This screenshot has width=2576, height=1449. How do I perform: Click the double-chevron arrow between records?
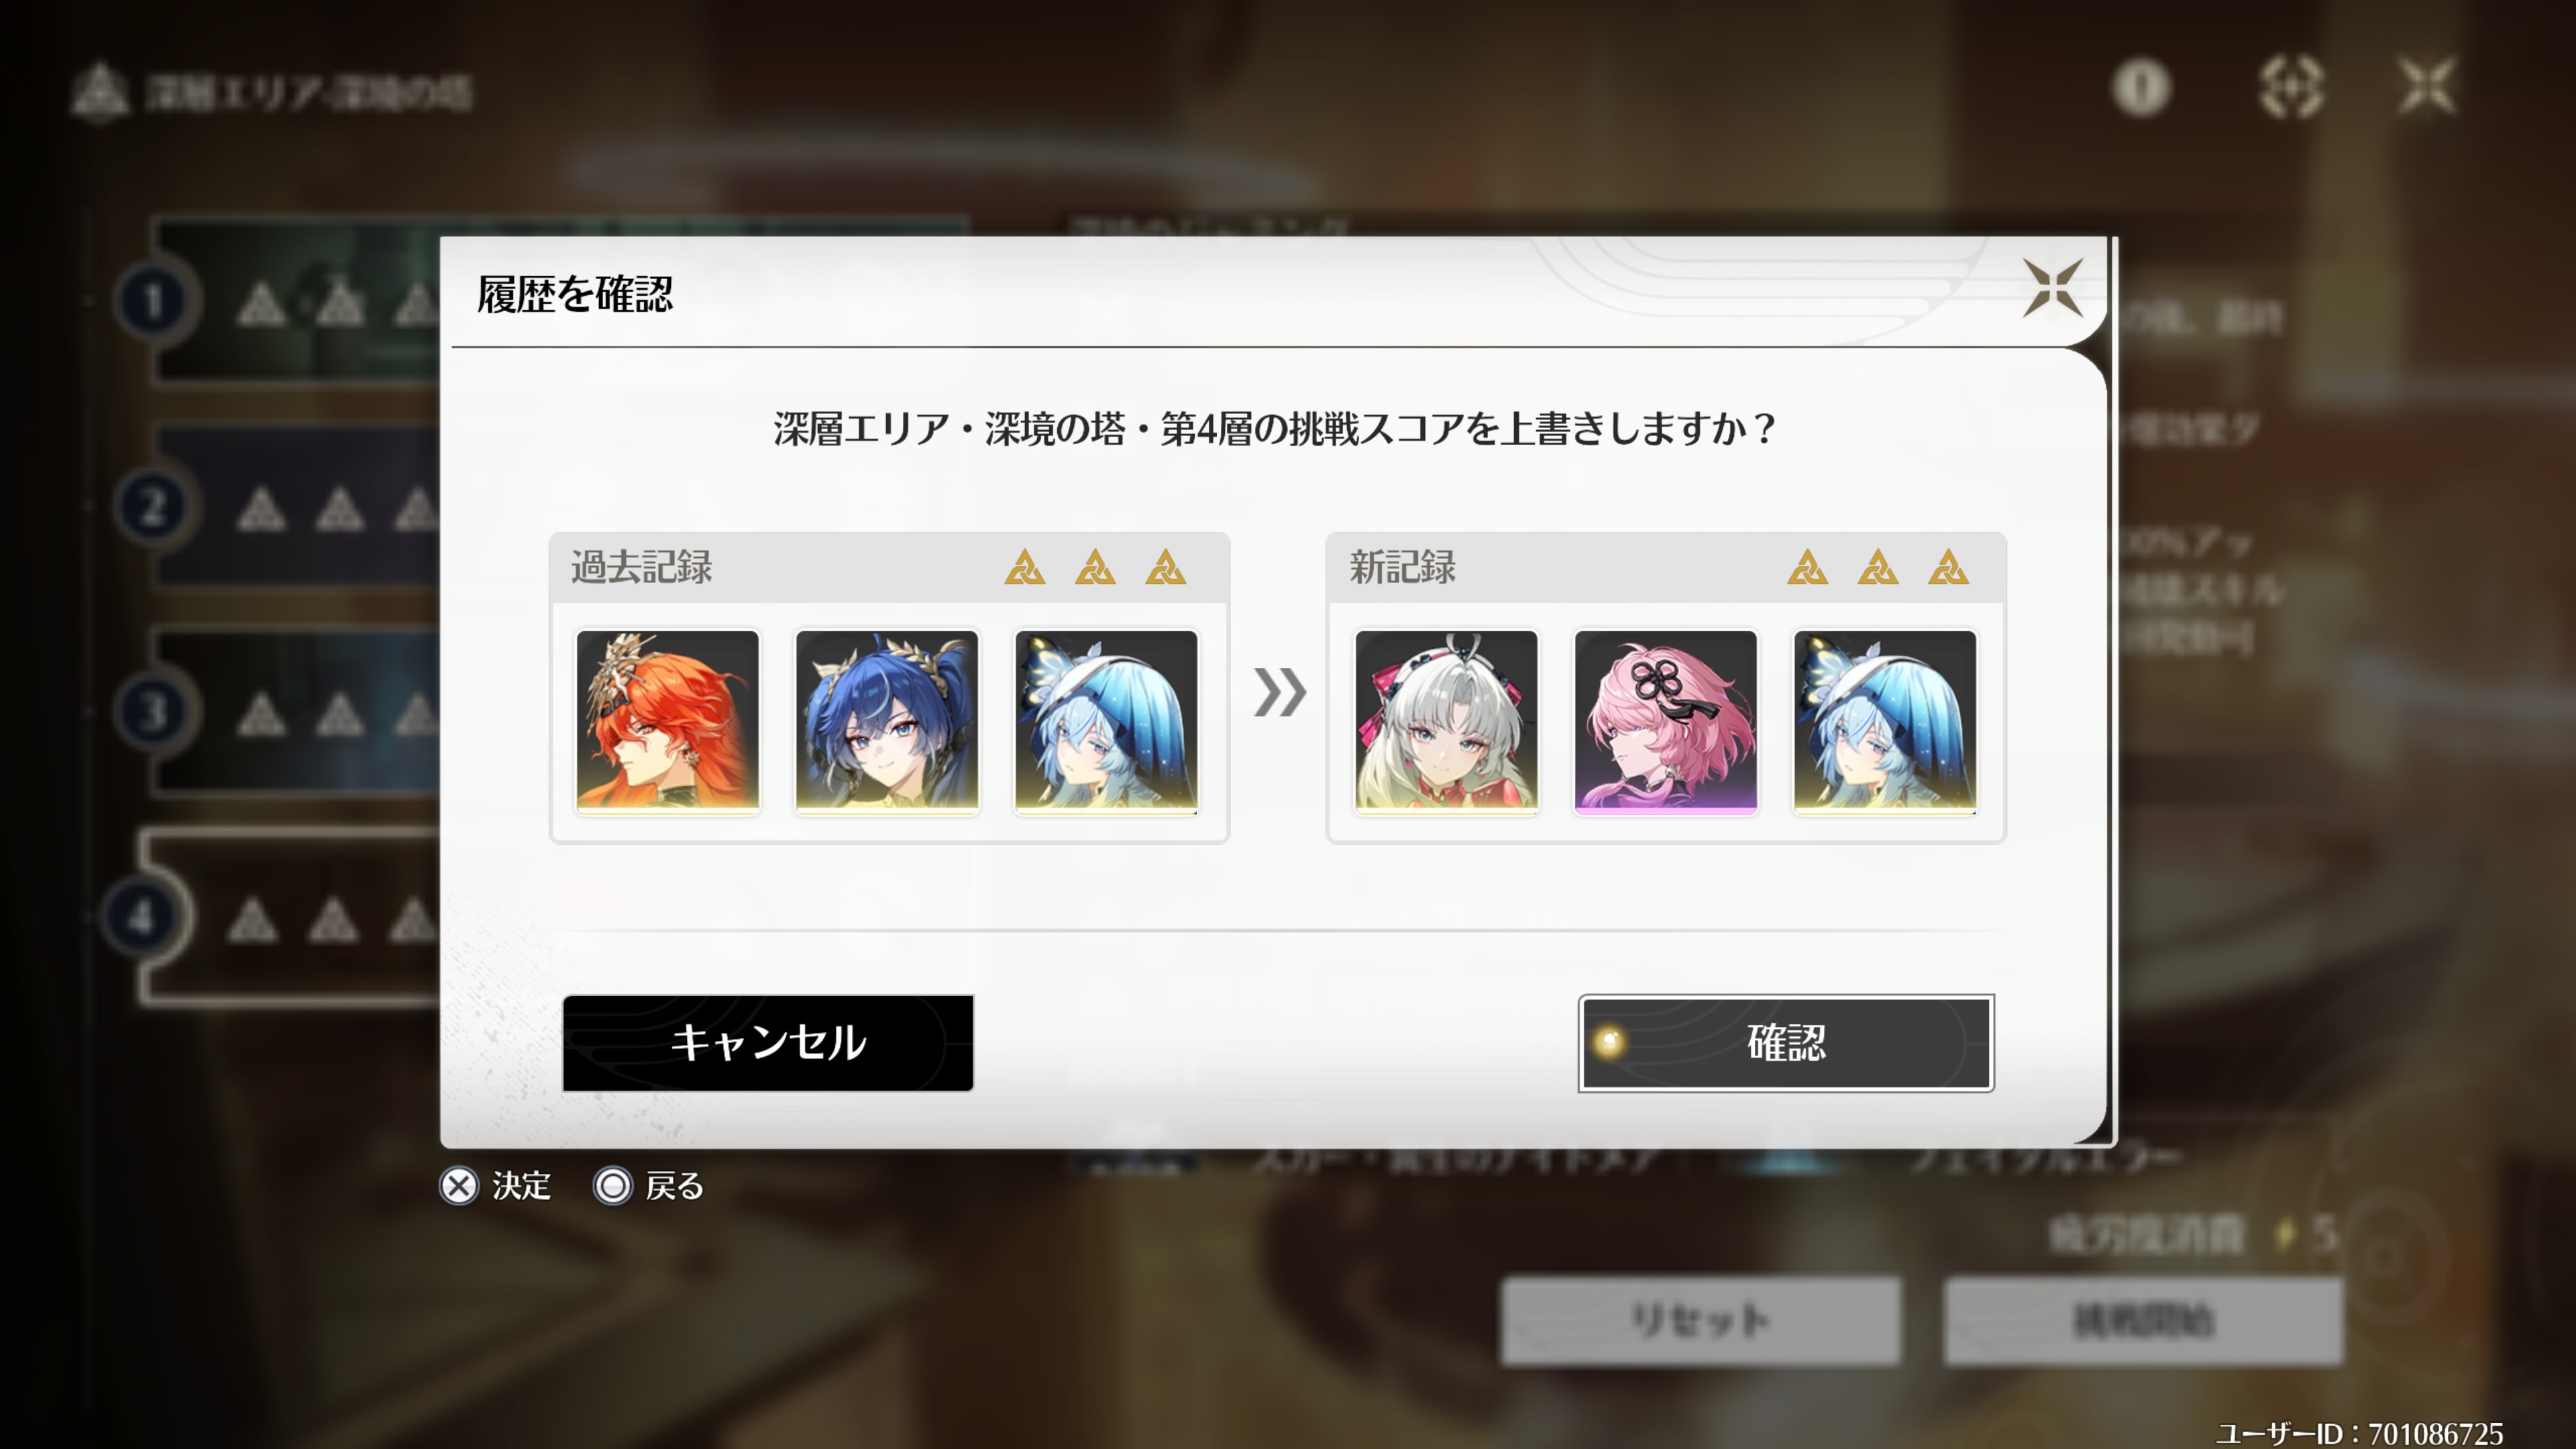[1279, 692]
